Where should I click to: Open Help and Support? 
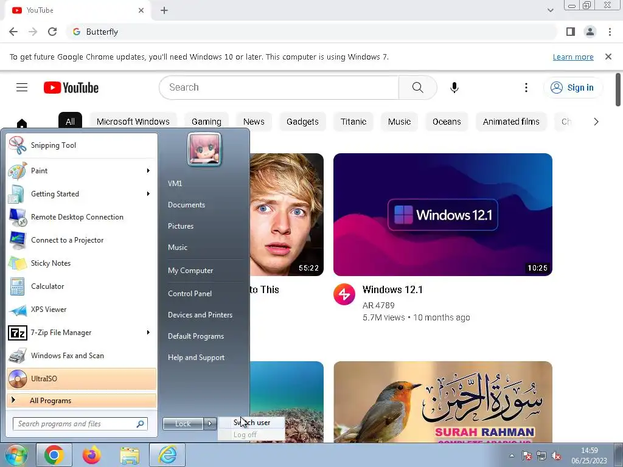pos(196,358)
